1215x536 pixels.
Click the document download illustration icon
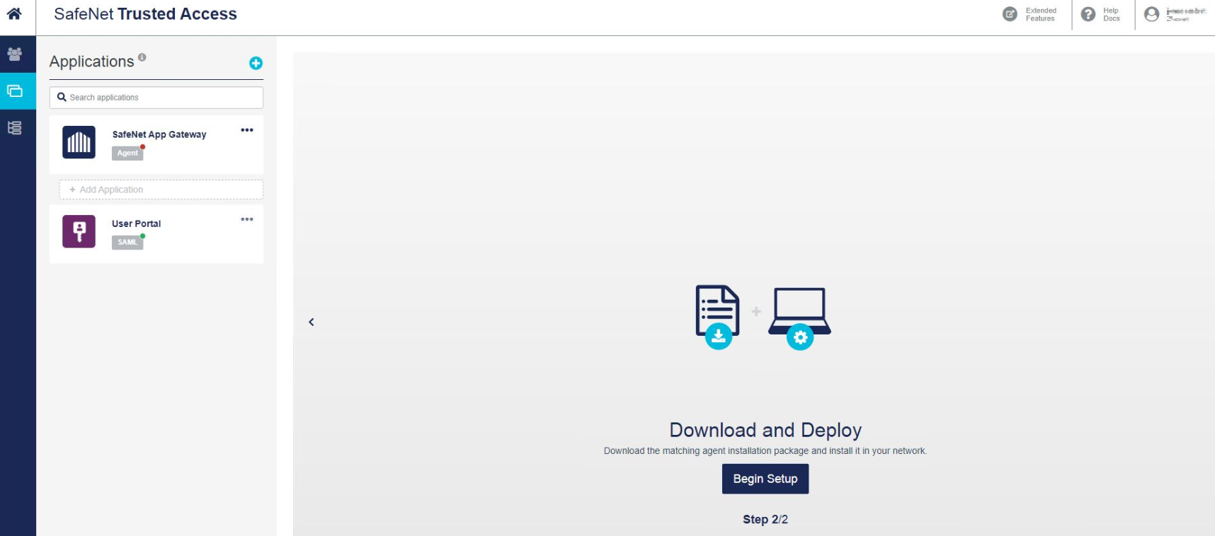click(x=718, y=317)
